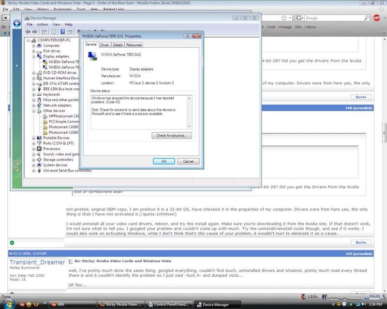Open Device Manager Action menu
The height and width of the screenshot is (309, 387).
(43, 25)
